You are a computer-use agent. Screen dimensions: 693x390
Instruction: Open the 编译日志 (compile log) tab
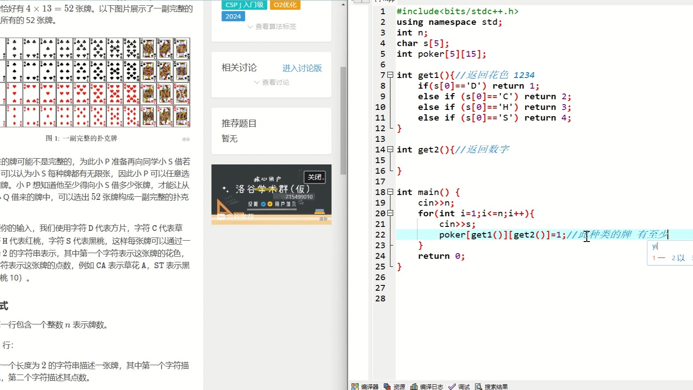(427, 386)
